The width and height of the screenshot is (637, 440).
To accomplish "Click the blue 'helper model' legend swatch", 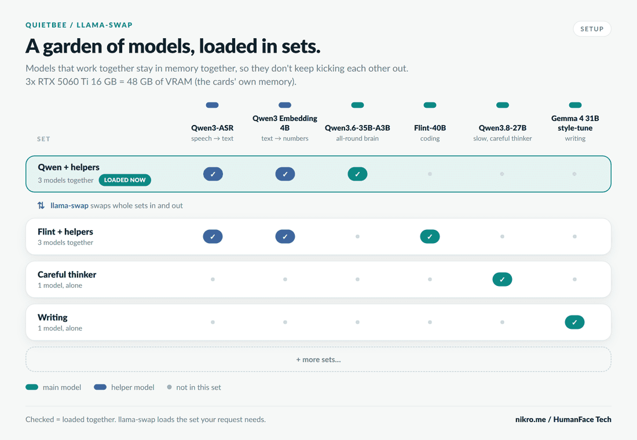I will pos(100,387).
